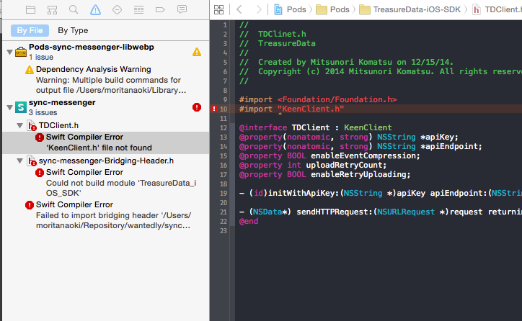Open the Pods project jump bar item
The width and height of the screenshot is (522, 321).
click(x=290, y=9)
